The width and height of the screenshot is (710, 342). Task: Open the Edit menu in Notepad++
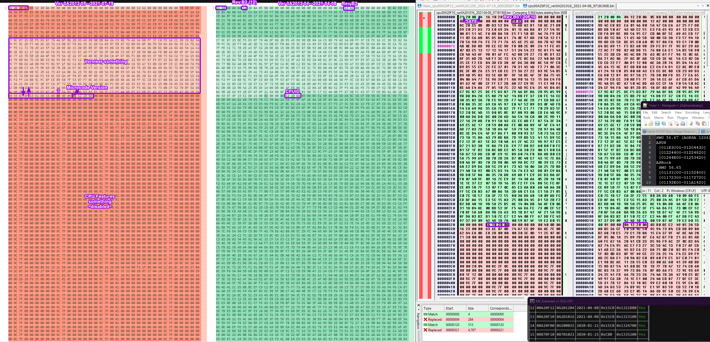point(655,112)
